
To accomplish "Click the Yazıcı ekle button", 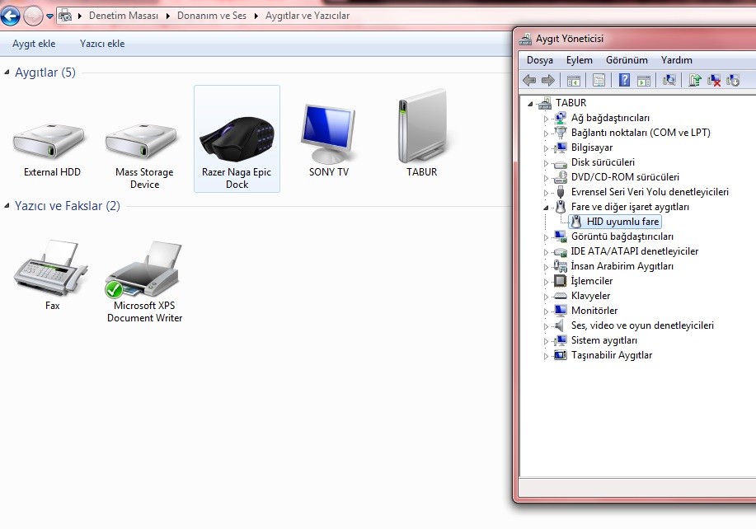I will point(102,44).
